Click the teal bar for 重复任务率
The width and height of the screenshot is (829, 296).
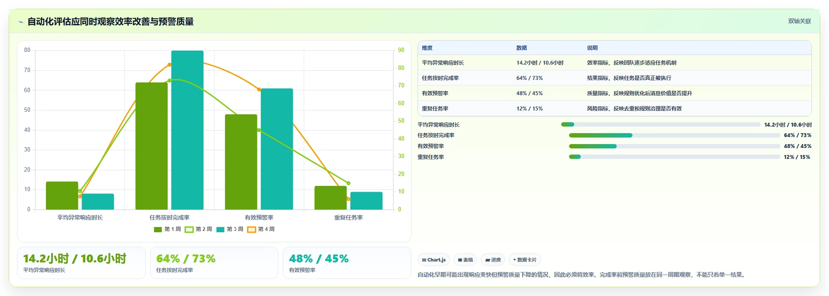point(366,201)
